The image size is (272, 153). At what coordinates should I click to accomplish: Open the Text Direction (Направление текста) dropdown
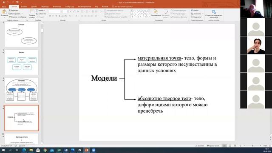coord(114,11)
